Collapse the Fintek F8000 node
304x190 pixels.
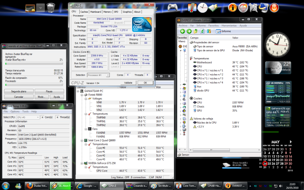82,95
